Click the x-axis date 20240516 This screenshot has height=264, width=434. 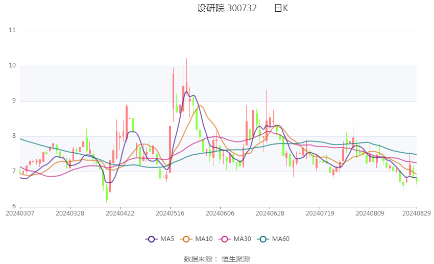(170, 213)
